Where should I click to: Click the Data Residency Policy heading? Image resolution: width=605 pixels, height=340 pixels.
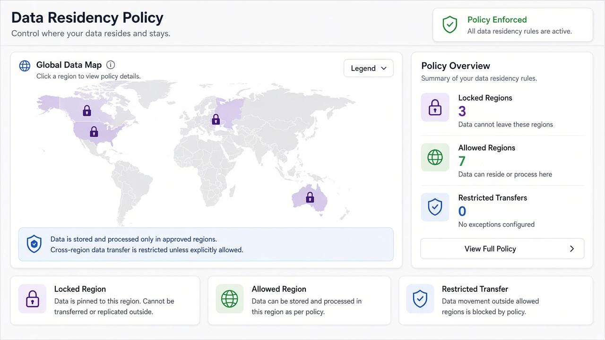coord(87,17)
